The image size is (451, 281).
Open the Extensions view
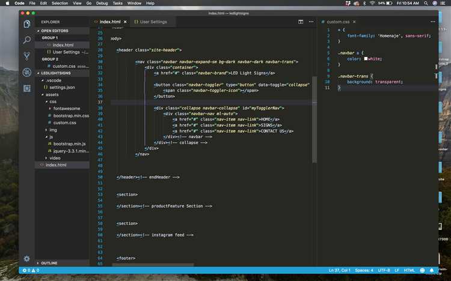(26, 88)
